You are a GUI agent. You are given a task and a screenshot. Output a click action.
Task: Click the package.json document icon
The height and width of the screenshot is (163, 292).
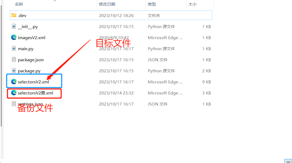[14, 60]
